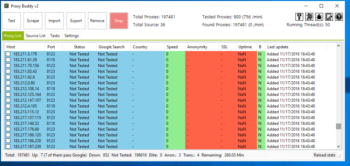Screen dimensions: 350x166
Task: Click the 'Remaining: 260.03 Min' status text
Action: click(x=223, y=155)
